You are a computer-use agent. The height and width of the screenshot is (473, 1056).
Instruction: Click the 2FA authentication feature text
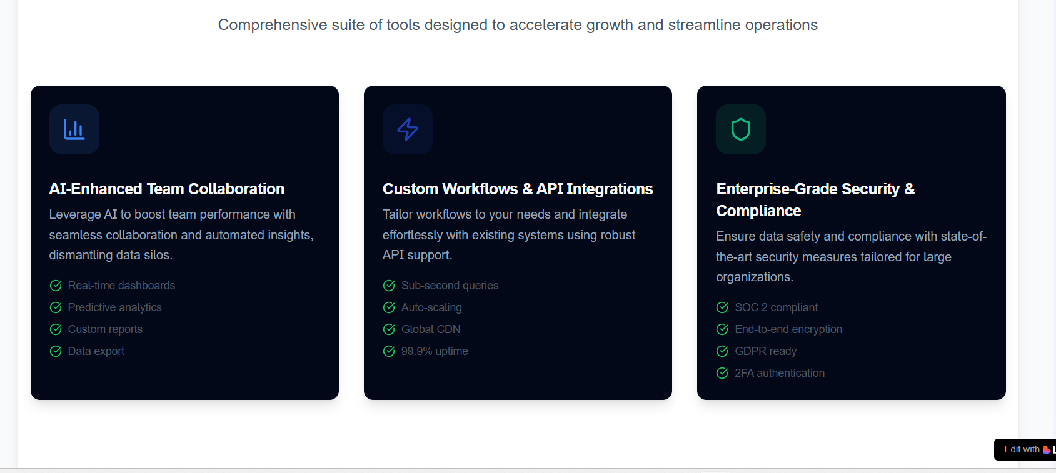tap(780, 373)
